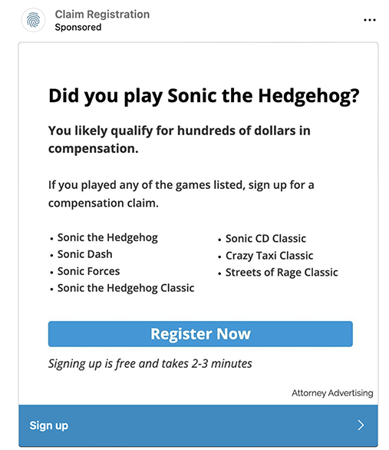Click the Sonic Forces list item

point(88,271)
